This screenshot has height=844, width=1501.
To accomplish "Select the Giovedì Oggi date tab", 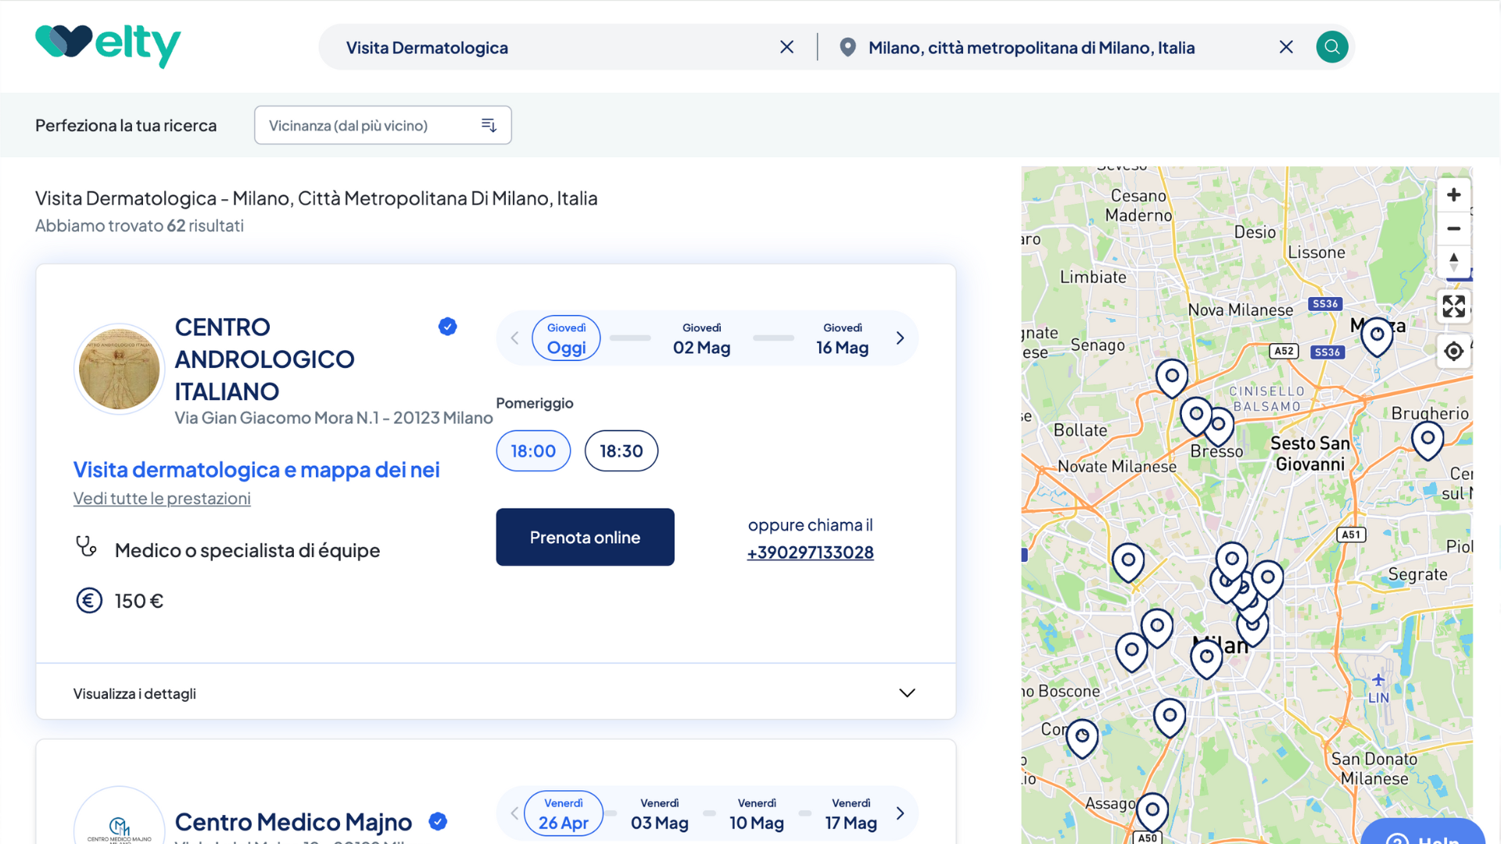I will 566,338.
